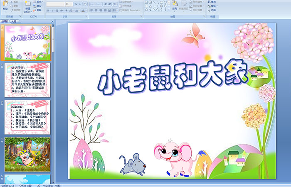This screenshot has height=187, width=291.
Task: Switch to the Outline (大纲) tab
Action: click(x=14, y=21)
